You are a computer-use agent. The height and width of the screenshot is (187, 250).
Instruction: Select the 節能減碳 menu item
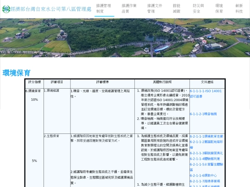pos(176,9)
